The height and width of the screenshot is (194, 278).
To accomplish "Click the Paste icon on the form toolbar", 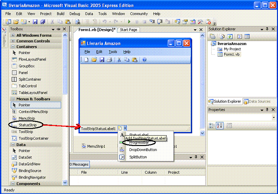I will 135,60.
